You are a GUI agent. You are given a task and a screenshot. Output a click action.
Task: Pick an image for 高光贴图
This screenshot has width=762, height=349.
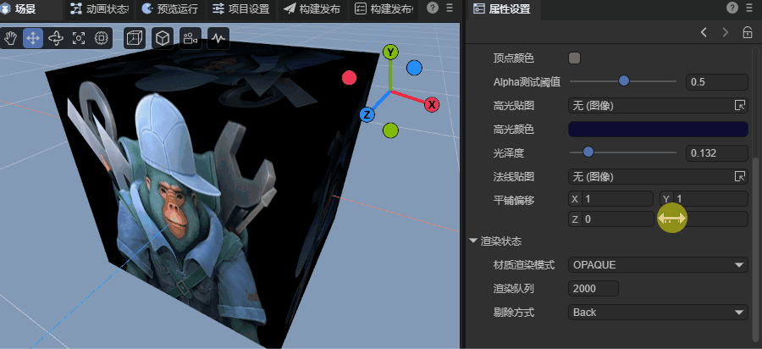point(739,106)
